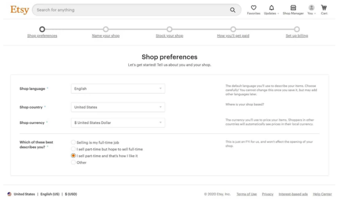339x213 pixels.
Task: Click the How you'll get paid step circle
Action: [x=233, y=29]
